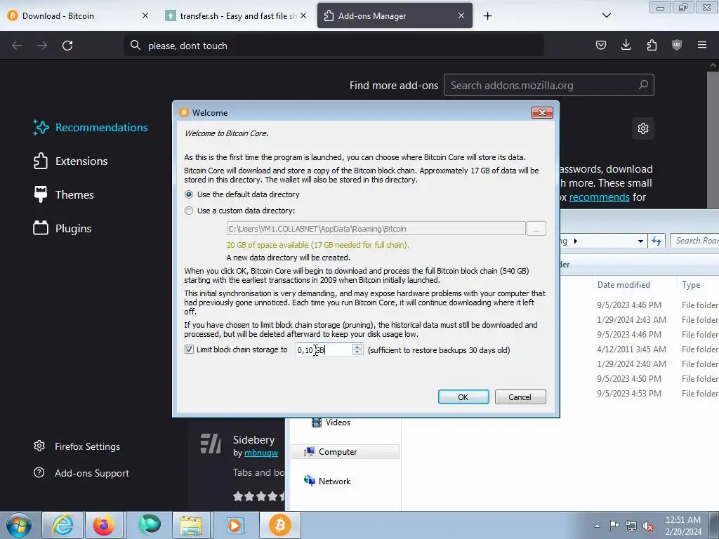Click the data directory path field
The image size is (719, 539).
(x=376, y=229)
